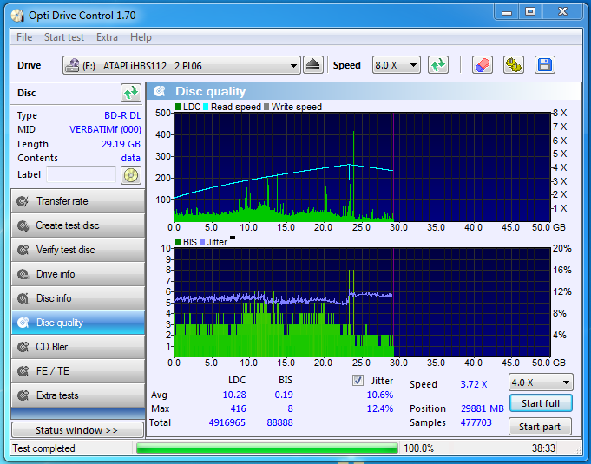Click the Speed value 3.72 X
This screenshot has width=591, height=464.
(474, 384)
